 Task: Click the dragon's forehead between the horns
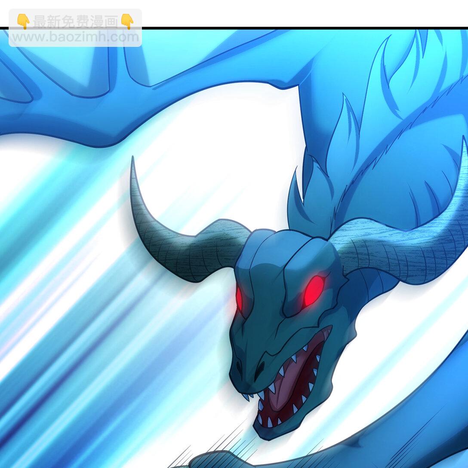pyautogui.click(x=280, y=254)
